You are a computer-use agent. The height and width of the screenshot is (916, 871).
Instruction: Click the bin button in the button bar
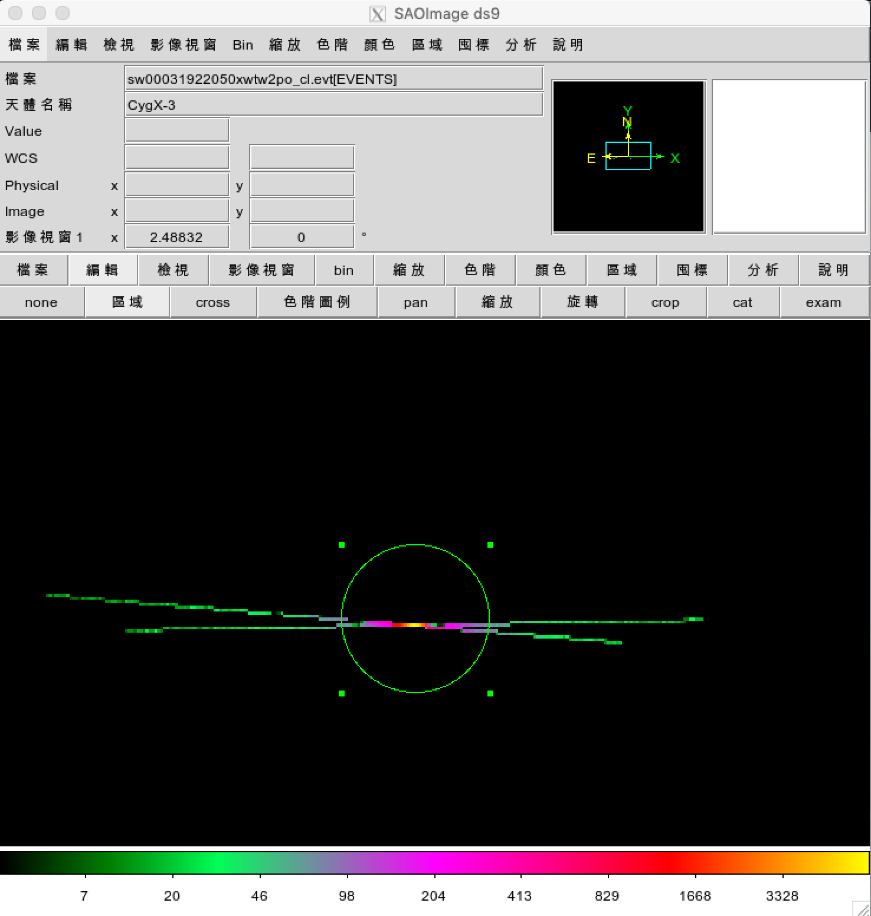click(x=344, y=270)
